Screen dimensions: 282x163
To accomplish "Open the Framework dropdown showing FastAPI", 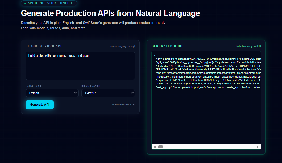I will (x=108, y=93).
